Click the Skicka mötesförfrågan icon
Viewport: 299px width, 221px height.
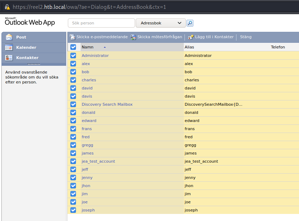(x=133, y=37)
